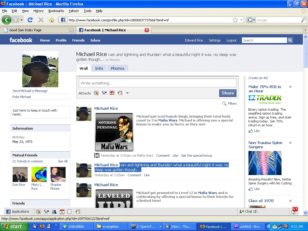
Task: Open Photos app in bottom Applications bar
Action: (38, 211)
